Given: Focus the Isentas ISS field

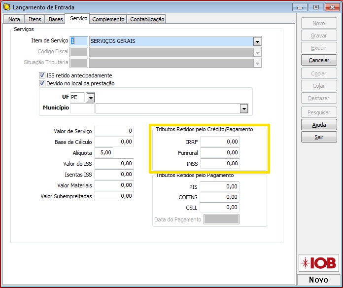Looking at the screenshot, I should click(114, 175).
